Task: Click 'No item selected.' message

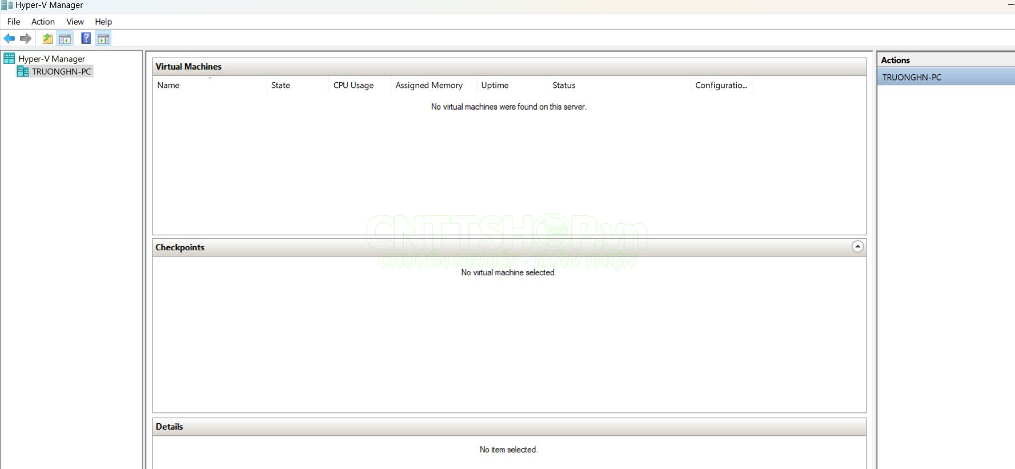Action: coord(509,450)
